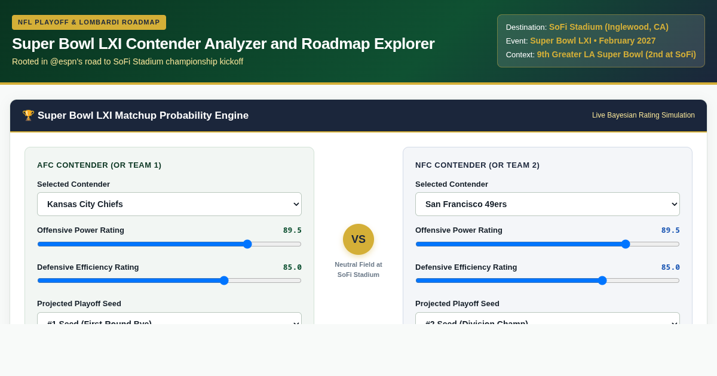
Task: Click the Super Bowl LXI Contender Analyzer heading
Action: (223, 44)
